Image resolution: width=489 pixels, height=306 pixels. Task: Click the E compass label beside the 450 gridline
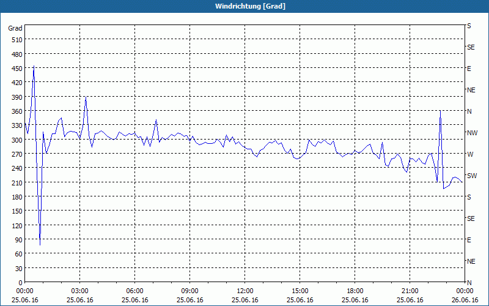(x=469, y=69)
